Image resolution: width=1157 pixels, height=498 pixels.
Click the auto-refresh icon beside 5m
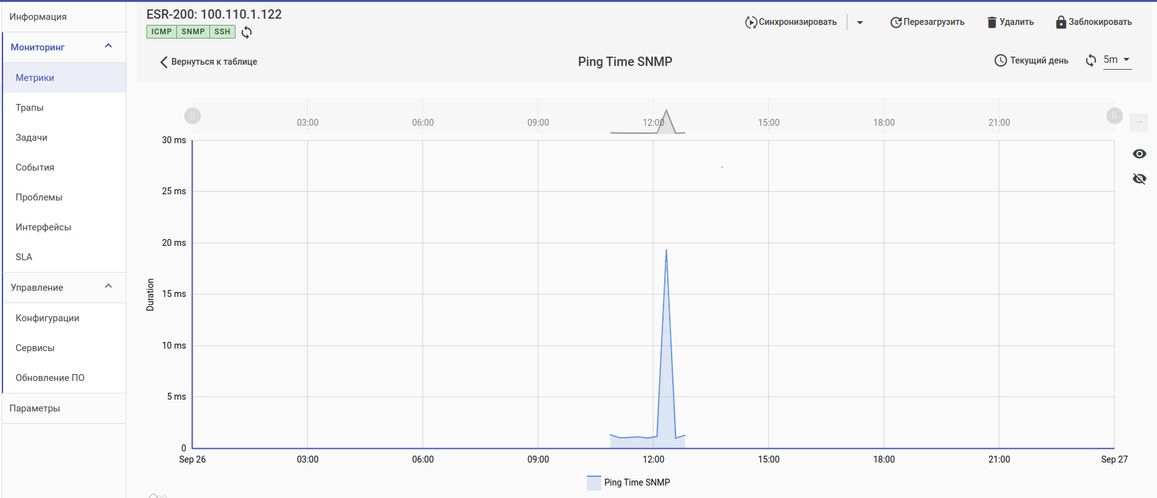point(1091,60)
